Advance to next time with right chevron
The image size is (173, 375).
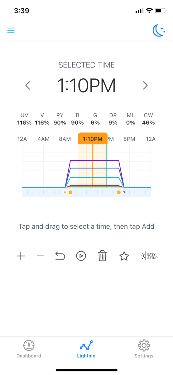pyautogui.click(x=145, y=85)
